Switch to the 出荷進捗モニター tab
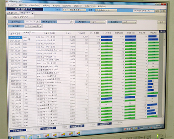The width and height of the screenshot is (174, 139). pyautogui.click(x=13, y=13)
